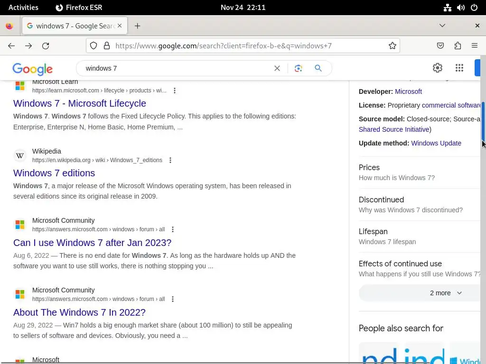Image resolution: width=486 pixels, height=364 pixels.
Task: Expand the Lifespan section
Action: [420, 237]
